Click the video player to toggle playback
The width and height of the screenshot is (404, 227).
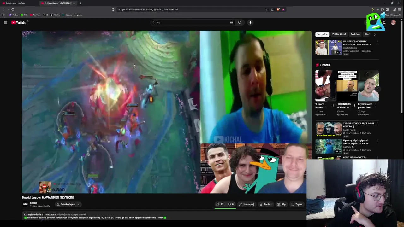(x=167, y=112)
